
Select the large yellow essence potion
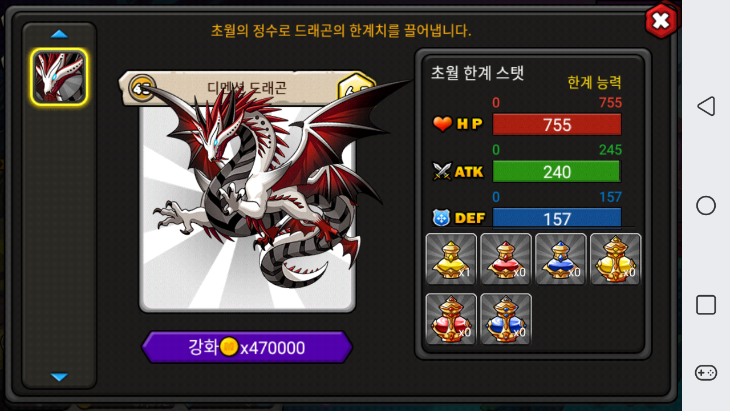tap(615, 259)
